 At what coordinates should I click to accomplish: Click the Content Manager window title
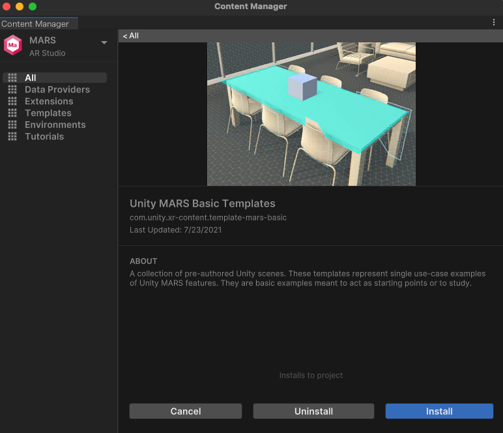(251, 7)
